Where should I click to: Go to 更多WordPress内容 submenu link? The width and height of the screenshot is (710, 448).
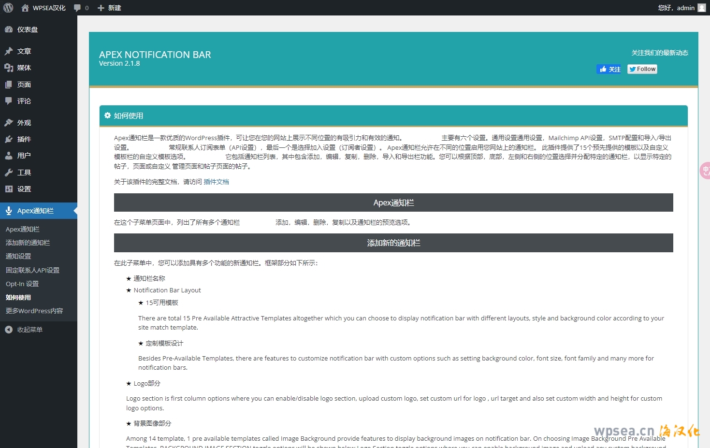[34, 311]
